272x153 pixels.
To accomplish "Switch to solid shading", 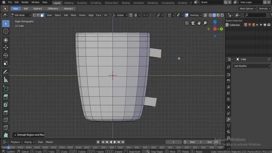I will point(214,15).
